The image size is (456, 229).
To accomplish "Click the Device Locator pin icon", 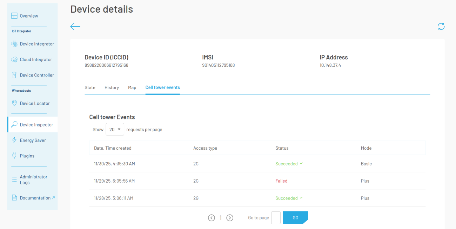I will [x=14, y=103].
